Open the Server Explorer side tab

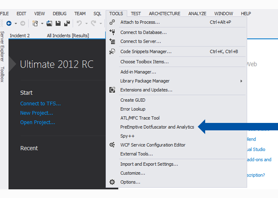pyautogui.click(x=2, y=47)
